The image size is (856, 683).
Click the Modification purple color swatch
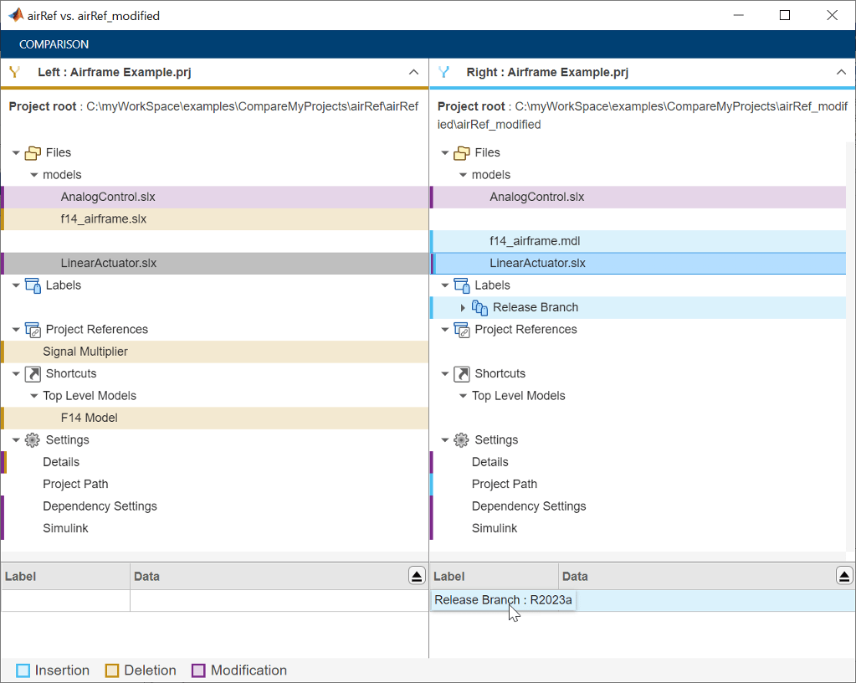click(199, 670)
